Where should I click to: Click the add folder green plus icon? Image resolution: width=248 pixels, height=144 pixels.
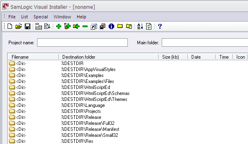pyautogui.click(x=76, y=26)
